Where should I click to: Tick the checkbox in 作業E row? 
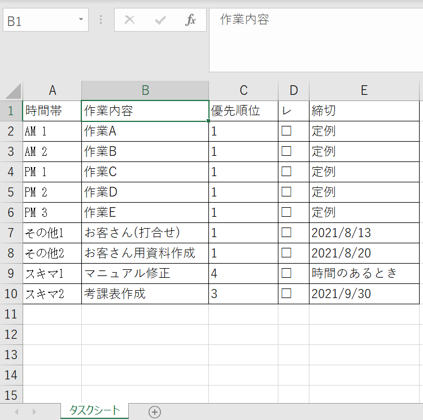(286, 212)
